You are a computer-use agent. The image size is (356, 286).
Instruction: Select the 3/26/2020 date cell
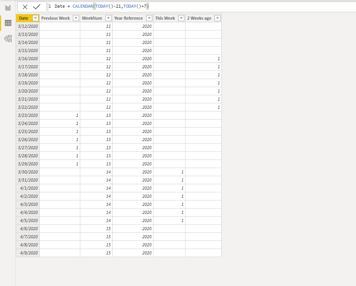click(x=28, y=140)
